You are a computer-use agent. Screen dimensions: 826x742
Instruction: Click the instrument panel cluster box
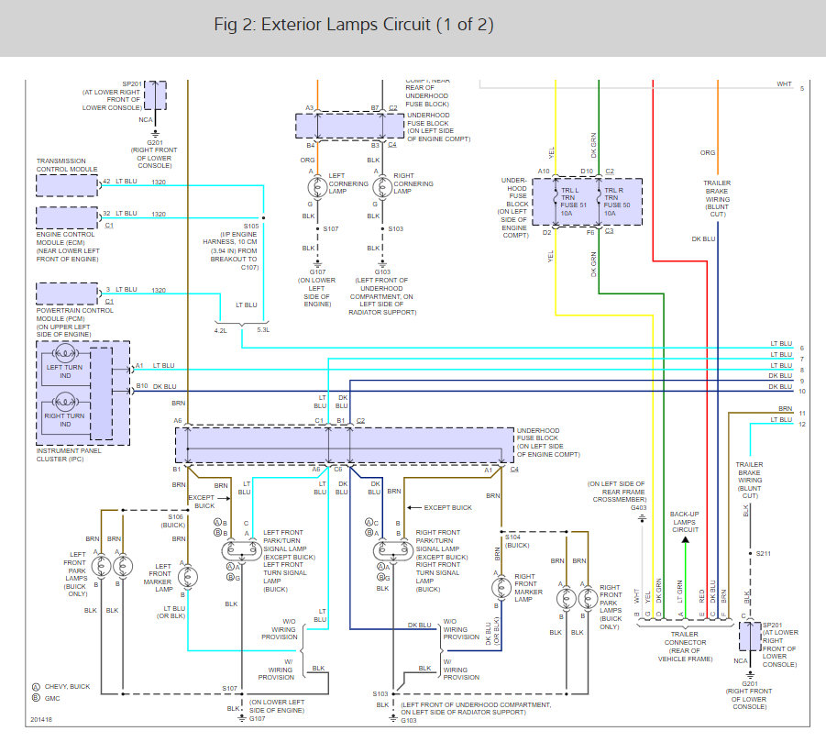click(83, 393)
